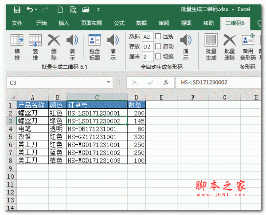Enable the 压线 checkbox
Screen dimensions: 266x215
coord(158,36)
